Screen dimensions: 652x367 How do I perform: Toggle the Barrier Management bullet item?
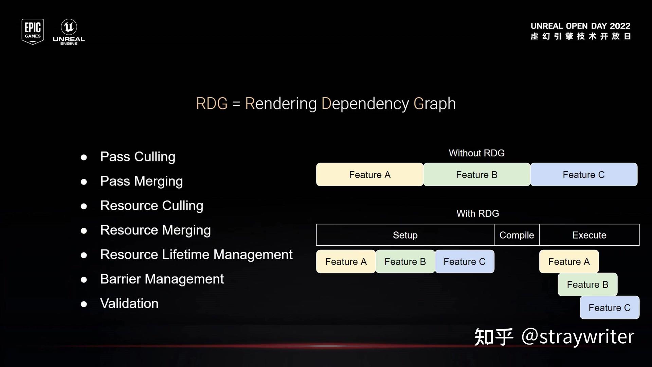[x=162, y=279]
